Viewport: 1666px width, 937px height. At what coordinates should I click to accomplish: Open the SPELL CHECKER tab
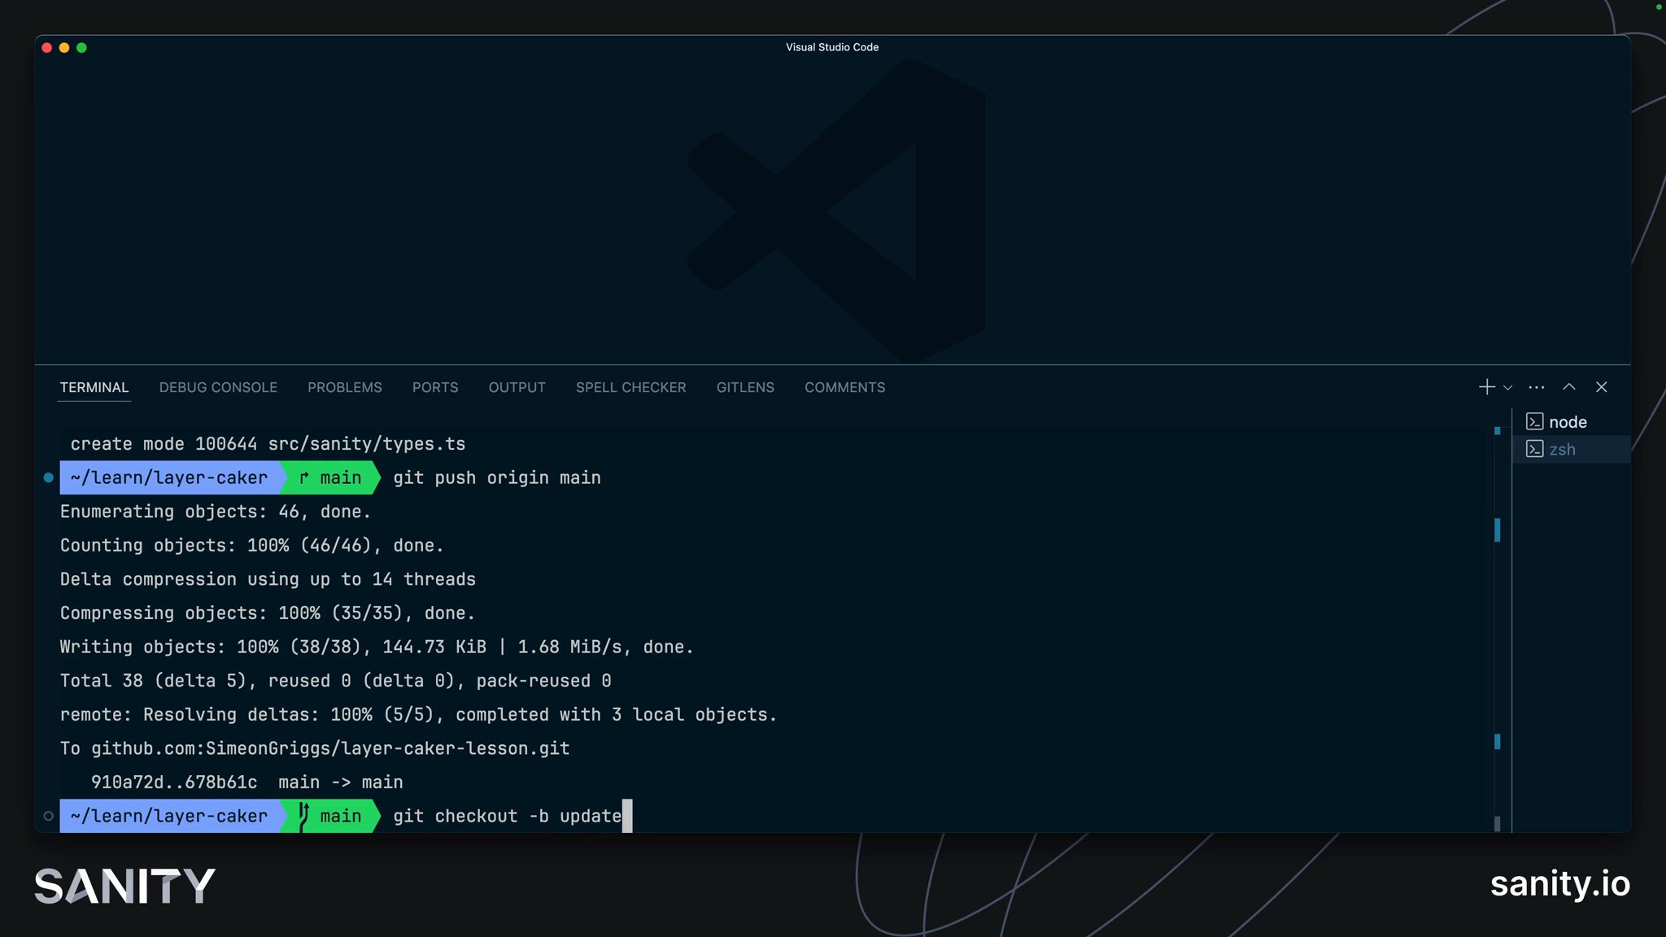pos(630,387)
